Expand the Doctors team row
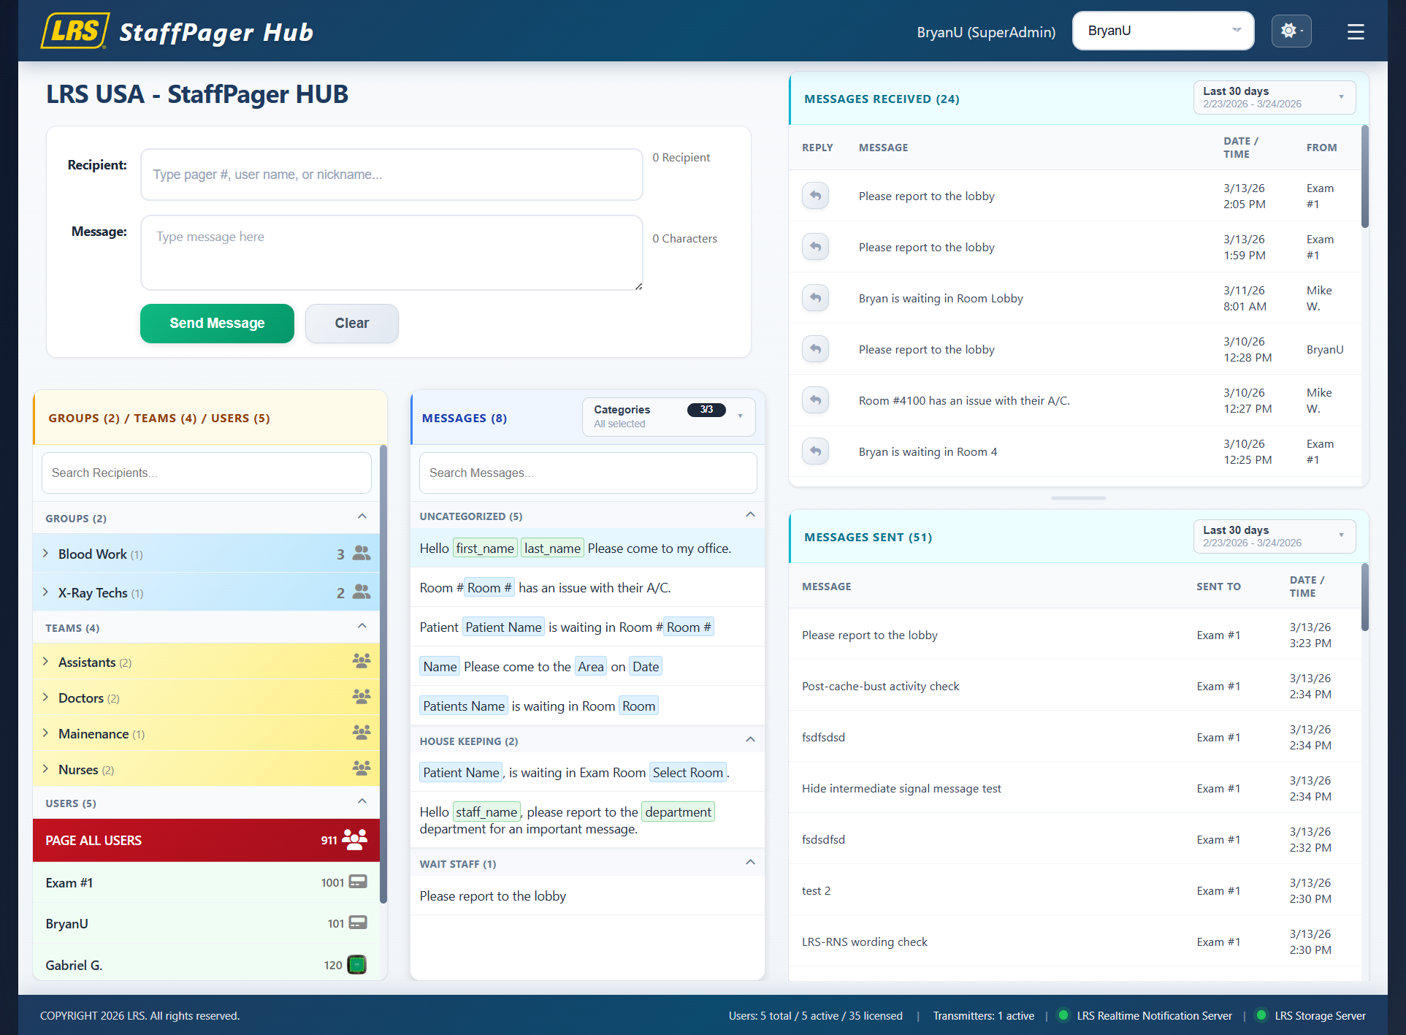1406x1035 pixels. click(45, 697)
